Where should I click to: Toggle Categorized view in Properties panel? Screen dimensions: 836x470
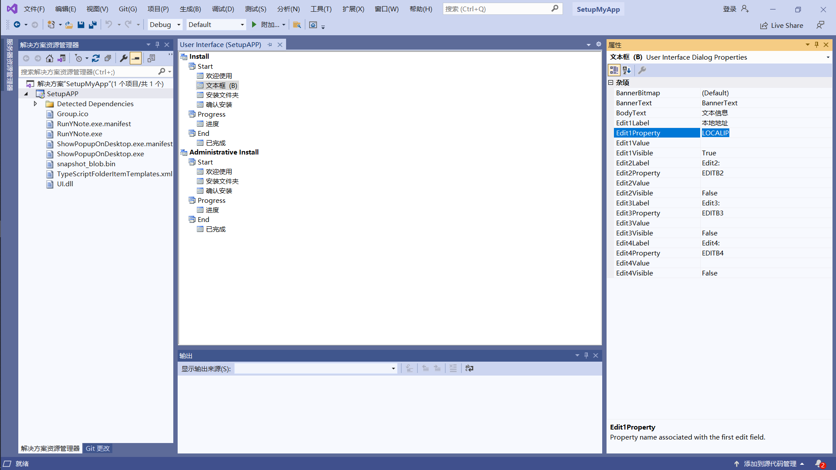coord(614,70)
